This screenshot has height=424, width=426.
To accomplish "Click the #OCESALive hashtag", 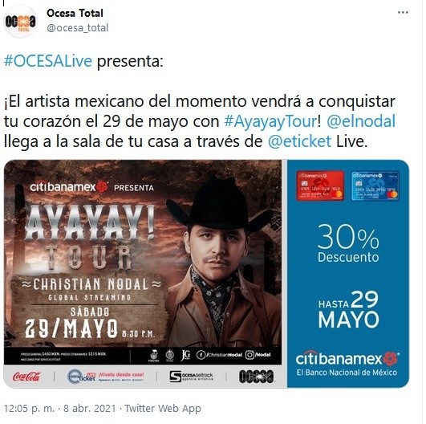I will (x=48, y=61).
